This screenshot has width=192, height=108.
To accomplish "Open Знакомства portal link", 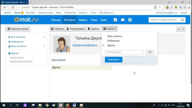I will tap(70, 13).
